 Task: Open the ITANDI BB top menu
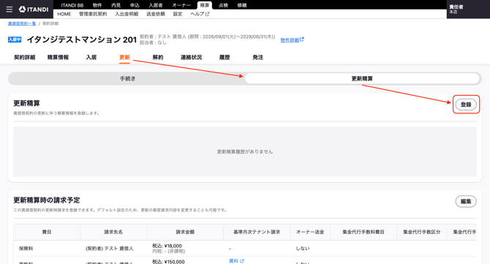72,5
